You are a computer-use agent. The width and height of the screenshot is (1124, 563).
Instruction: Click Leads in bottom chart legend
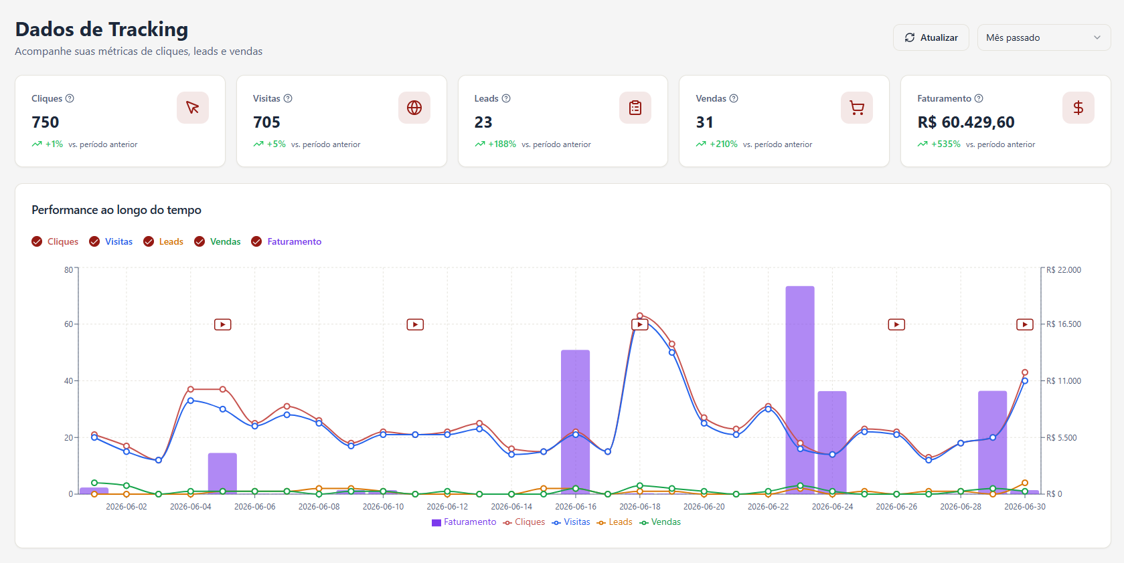615,522
